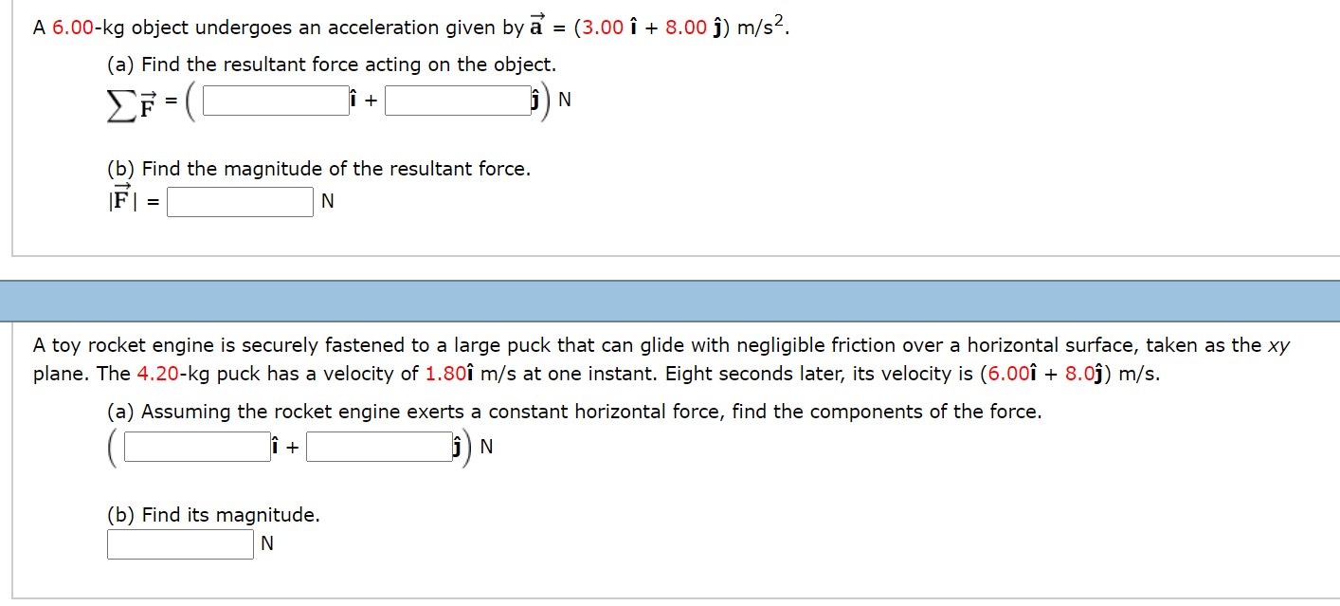The height and width of the screenshot is (606, 1340).
Task: Select the red 4.20-kg puck mass value
Action: [x=155, y=374]
